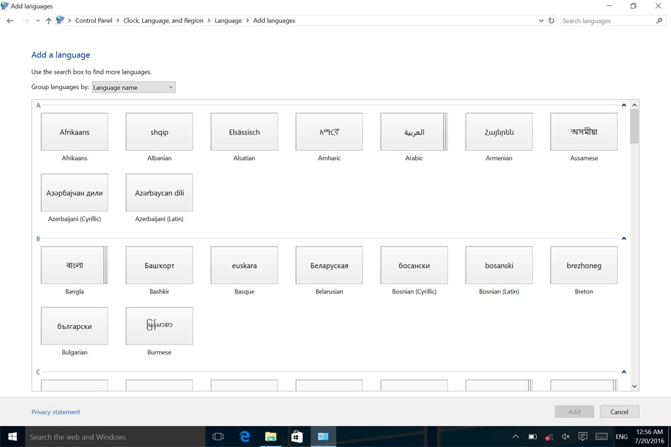The width and height of the screenshot is (671, 447).
Task: Open the Windows Store taskbar icon
Action: [297, 437]
